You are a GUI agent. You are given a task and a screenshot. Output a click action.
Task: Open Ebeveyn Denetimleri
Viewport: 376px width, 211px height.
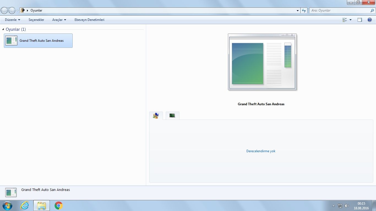[89, 20]
